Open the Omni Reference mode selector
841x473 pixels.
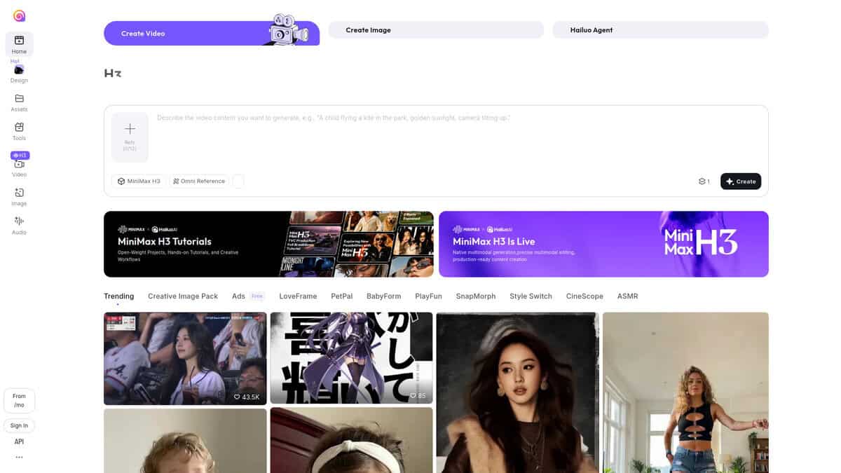(x=199, y=181)
